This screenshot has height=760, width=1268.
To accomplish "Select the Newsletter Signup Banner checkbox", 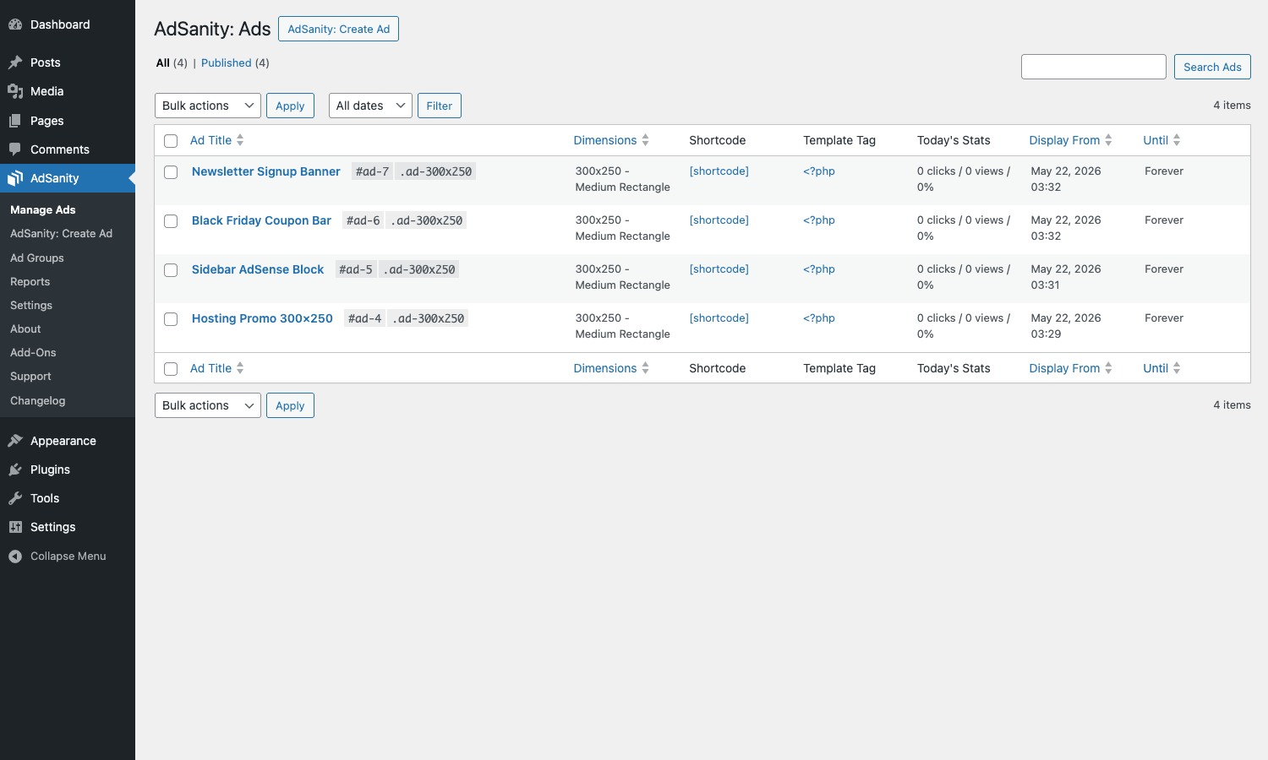I will coord(171,172).
